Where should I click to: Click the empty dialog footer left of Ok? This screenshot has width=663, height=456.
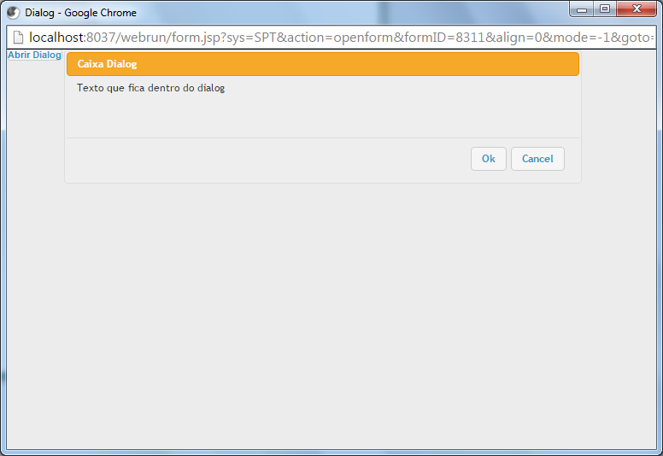pyautogui.click(x=256, y=160)
